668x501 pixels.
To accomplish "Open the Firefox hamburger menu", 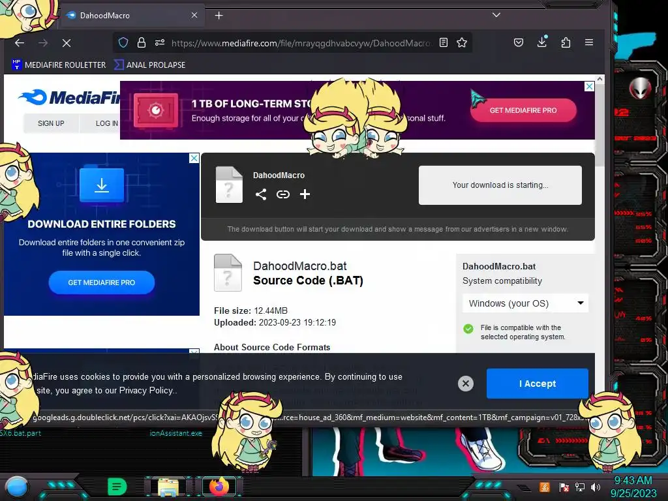I will tap(589, 42).
